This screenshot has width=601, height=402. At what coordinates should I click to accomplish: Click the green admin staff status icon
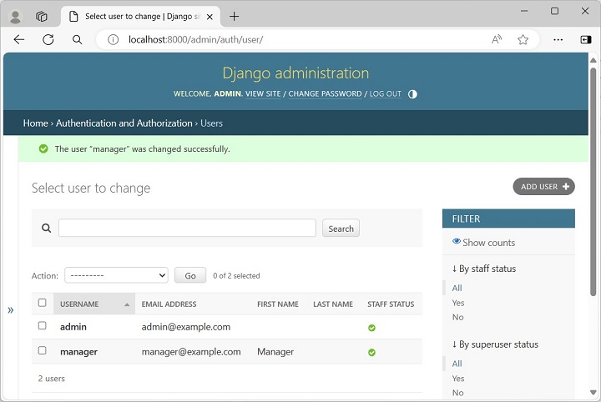click(371, 328)
